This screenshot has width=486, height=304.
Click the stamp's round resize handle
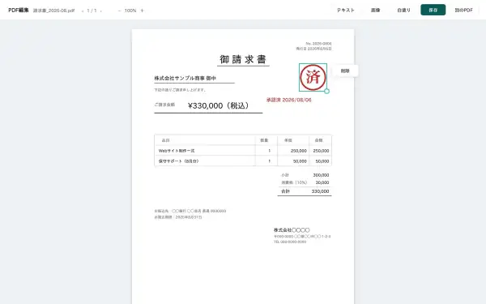pyautogui.click(x=326, y=91)
